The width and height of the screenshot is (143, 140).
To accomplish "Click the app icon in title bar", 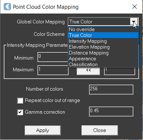I will (x=7, y=7).
